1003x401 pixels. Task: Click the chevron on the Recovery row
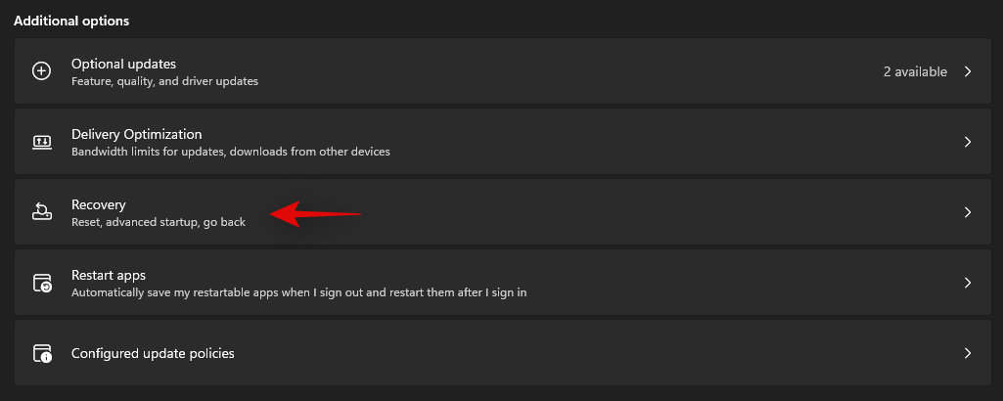coord(967,212)
